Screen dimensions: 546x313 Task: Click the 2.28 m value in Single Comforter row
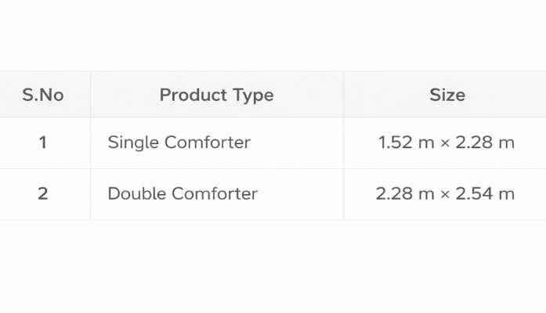click(486, 143)
